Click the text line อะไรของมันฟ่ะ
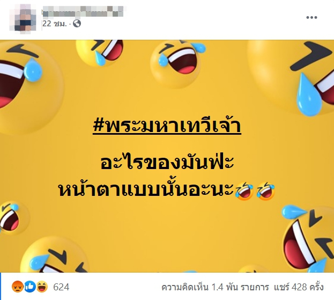The image size is (334, 300). [167, 162]
